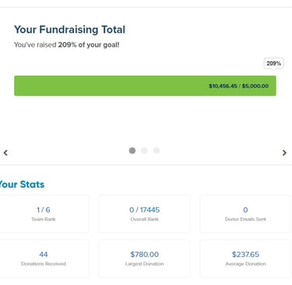Click the next slide right arrow
Screen dimensions: 292x285
click(284, 153)
